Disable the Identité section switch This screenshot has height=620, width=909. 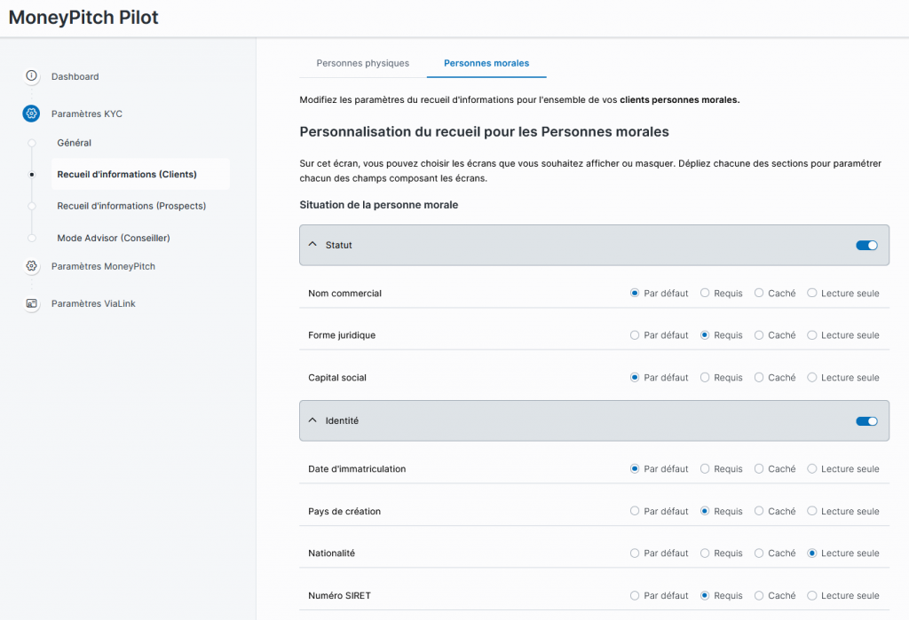point(866,421)
